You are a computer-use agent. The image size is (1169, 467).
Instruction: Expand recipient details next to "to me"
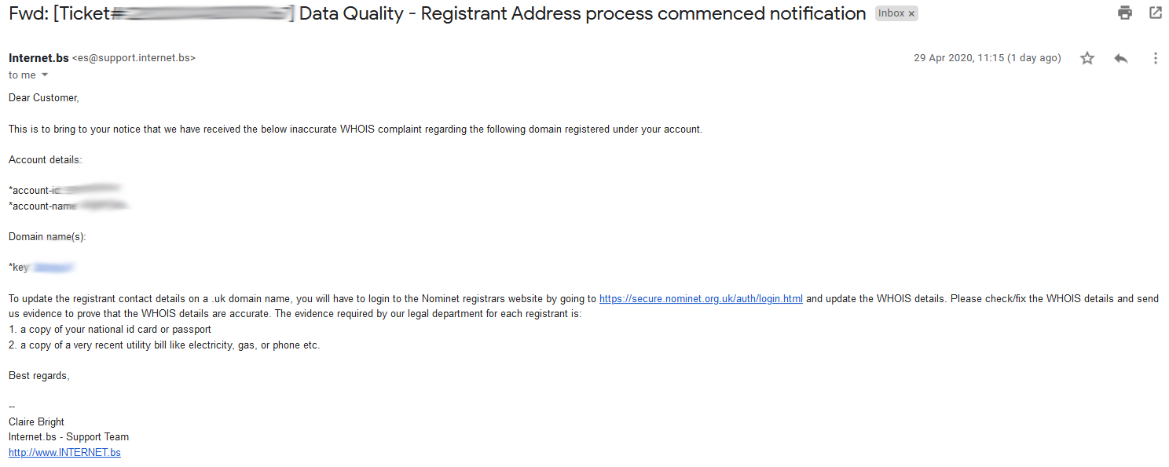pos(45,75)
